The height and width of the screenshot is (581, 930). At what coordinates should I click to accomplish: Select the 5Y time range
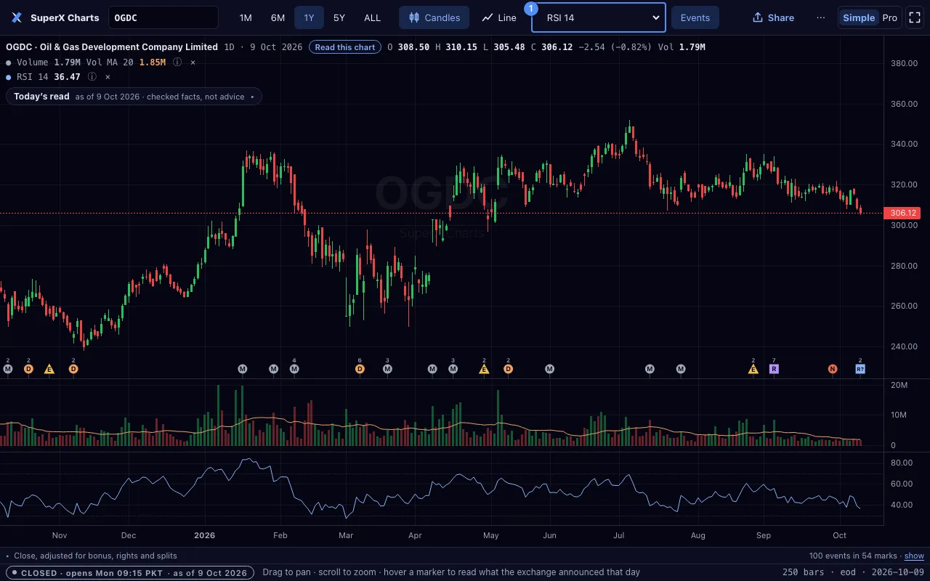[339, 17]
